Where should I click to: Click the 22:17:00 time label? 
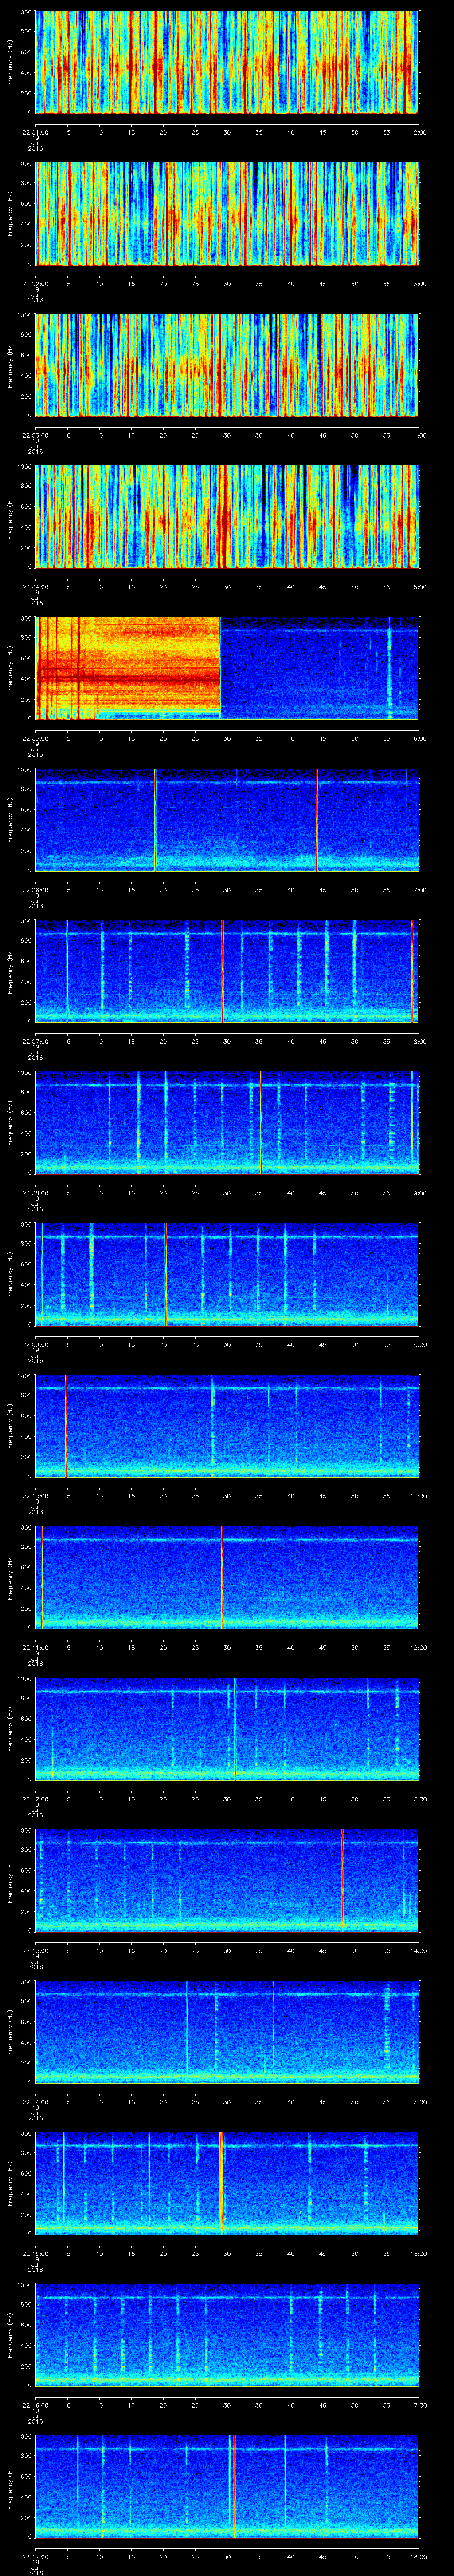(x=35, y=2556)
